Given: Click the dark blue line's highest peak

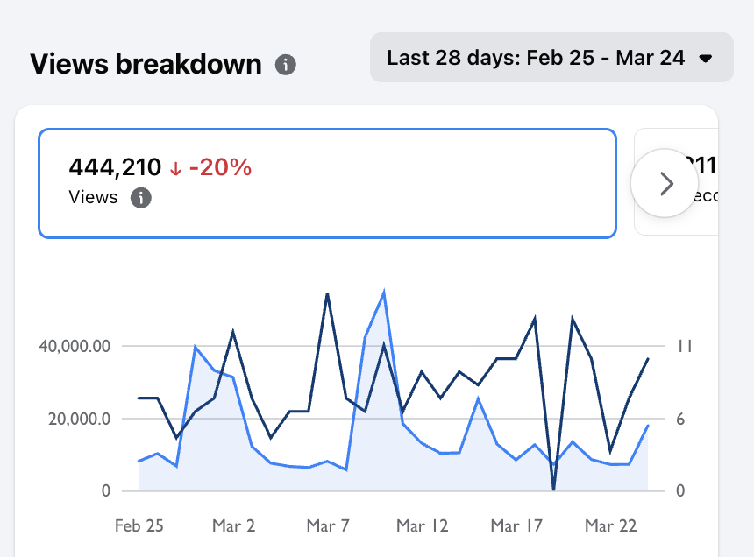Looking at the screenshot, I should (x=327, y=293).
